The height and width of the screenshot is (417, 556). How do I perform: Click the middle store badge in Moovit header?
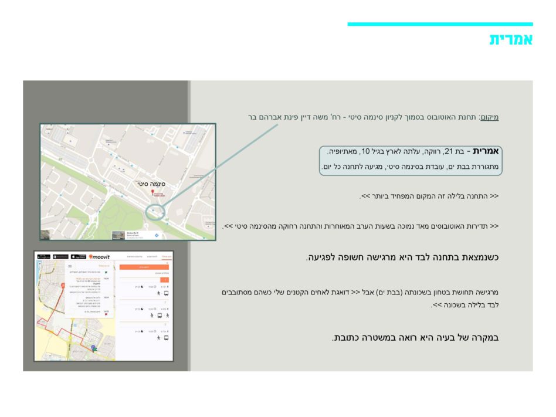point(61,256)
